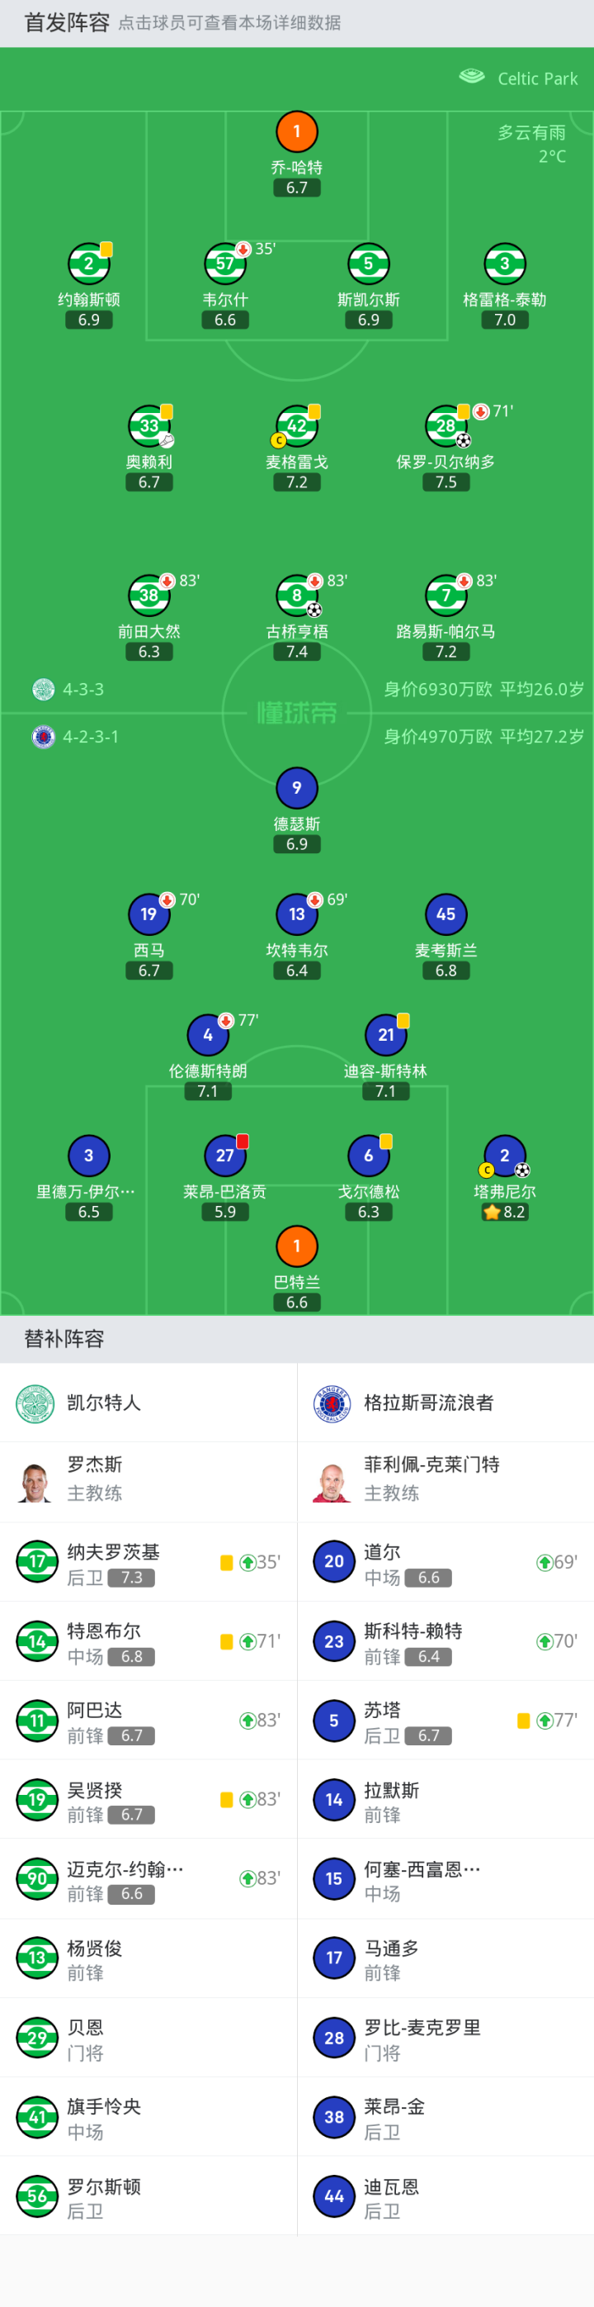Click Rangers goalkeeper 巴特兰 number 1 icon

(x=297, y=1246)
